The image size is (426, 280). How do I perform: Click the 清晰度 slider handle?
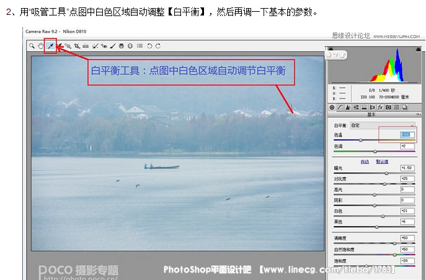point(395,243)
